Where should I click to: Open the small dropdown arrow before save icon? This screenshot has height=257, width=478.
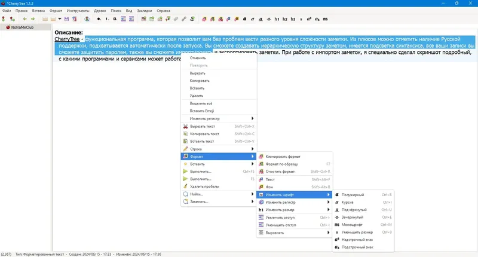60,19
